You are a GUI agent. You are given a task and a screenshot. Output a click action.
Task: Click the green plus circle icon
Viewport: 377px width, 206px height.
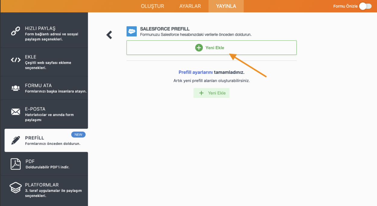tap(199, 48)
